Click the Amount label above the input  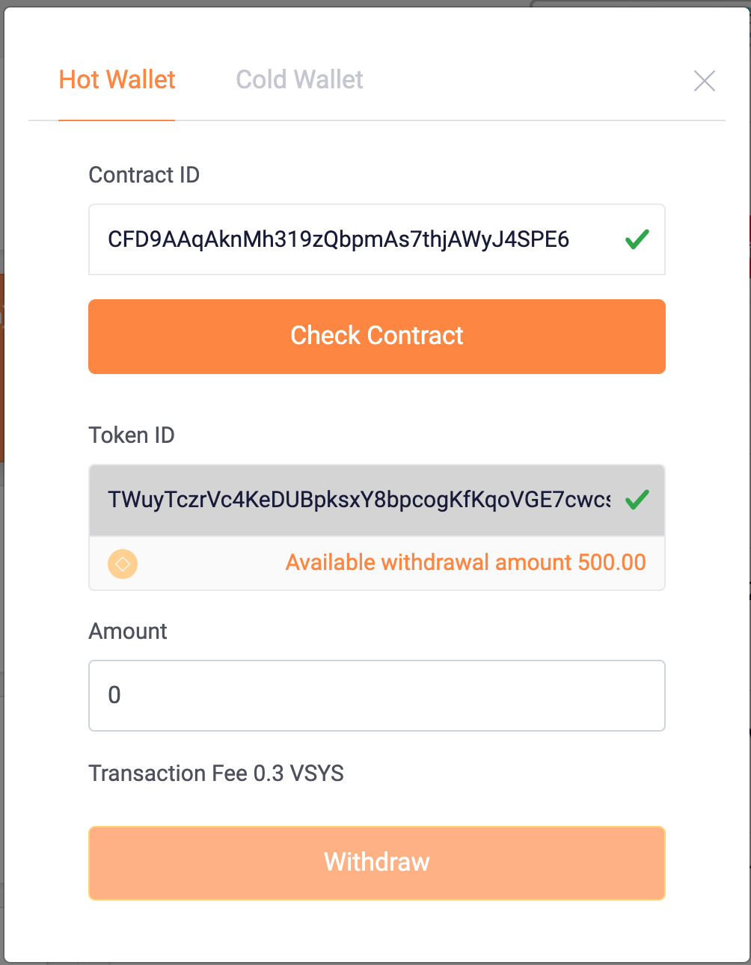point(127,631)
